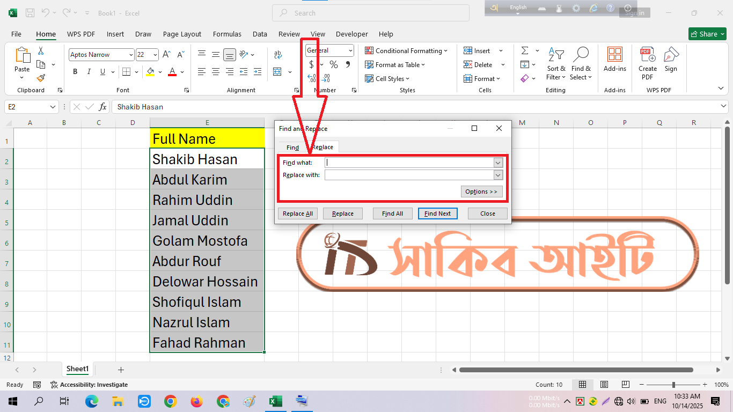Click the Replace All button
733x412 pixels.
[297, 213]
